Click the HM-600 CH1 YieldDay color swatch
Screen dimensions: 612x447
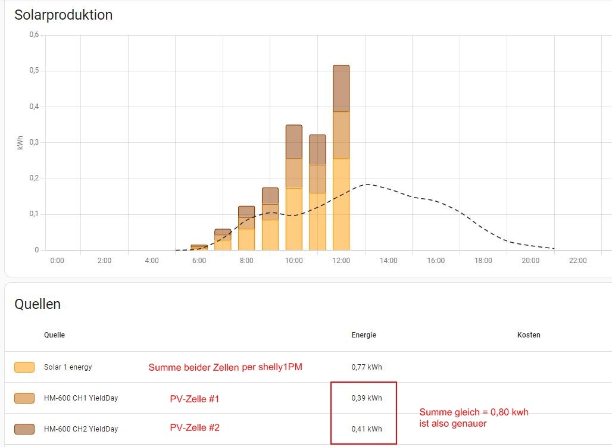[x=24, y=398]
